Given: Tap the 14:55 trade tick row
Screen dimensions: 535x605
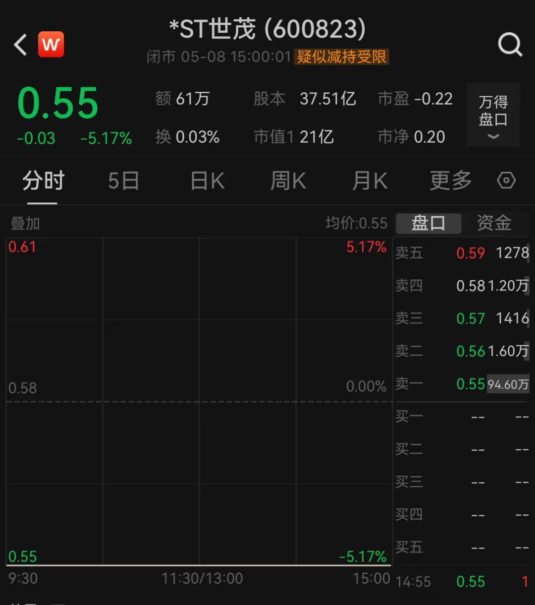Looking at the screenshot, I should [x=462, y=581].
